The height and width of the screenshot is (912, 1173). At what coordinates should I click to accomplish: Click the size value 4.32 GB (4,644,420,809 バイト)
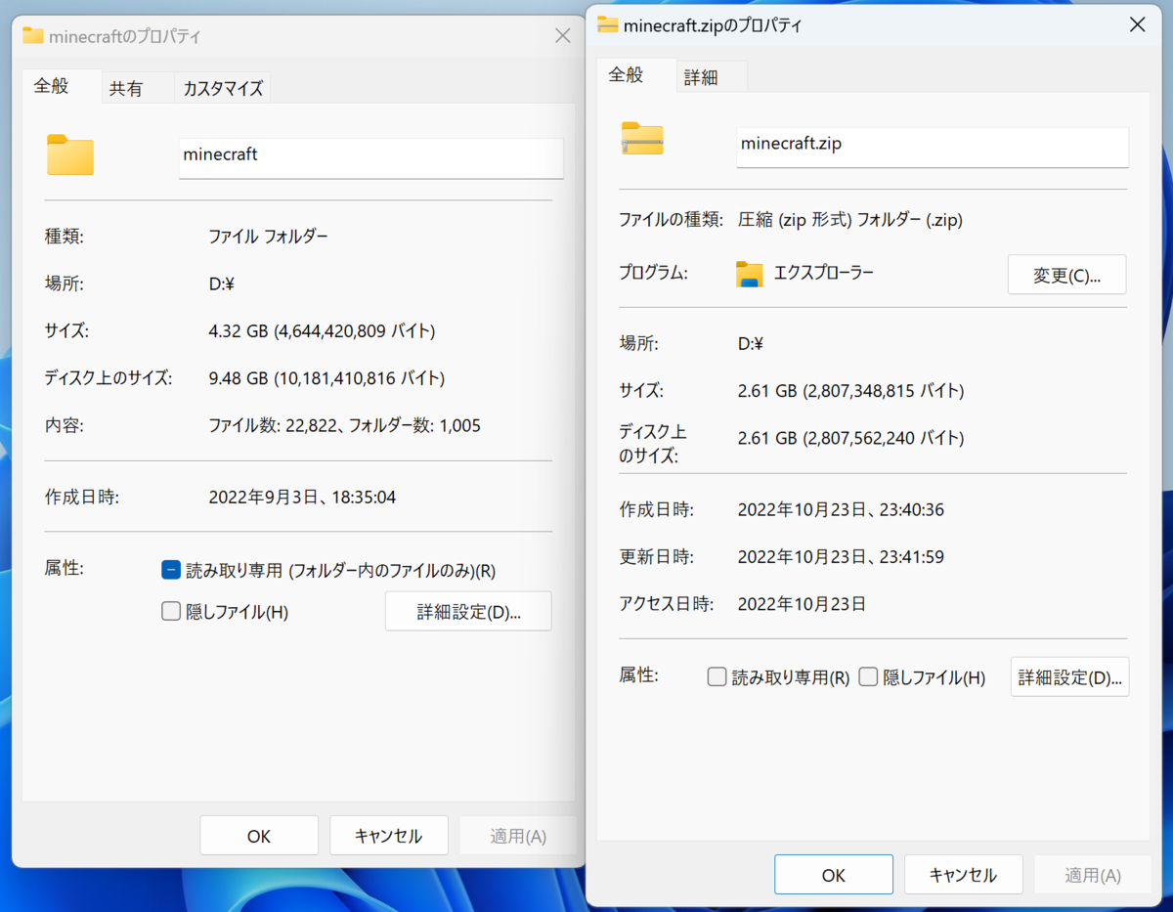pyautogui.click(x=323, y=330)
